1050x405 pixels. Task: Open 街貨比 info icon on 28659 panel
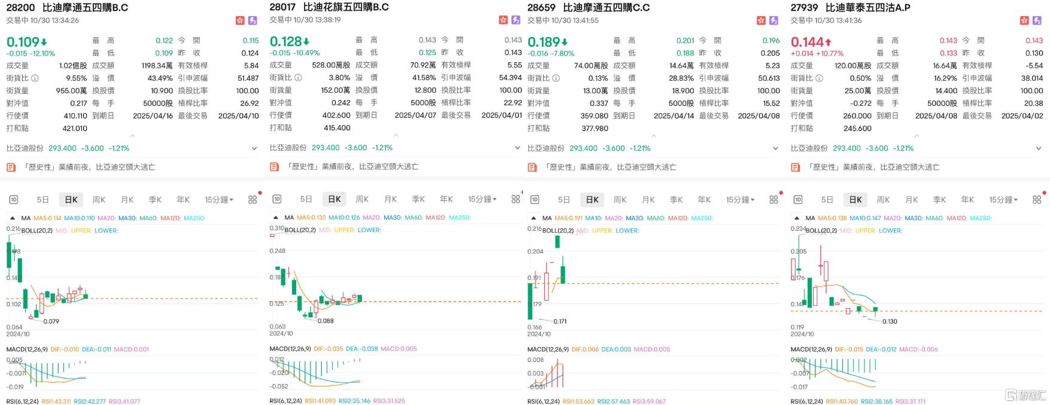[x=556, y=78]
